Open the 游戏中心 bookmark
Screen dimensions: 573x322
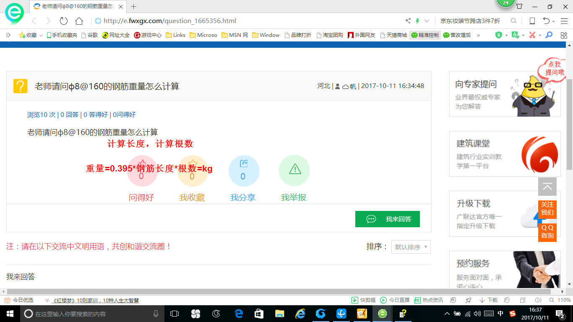[148, 35]
